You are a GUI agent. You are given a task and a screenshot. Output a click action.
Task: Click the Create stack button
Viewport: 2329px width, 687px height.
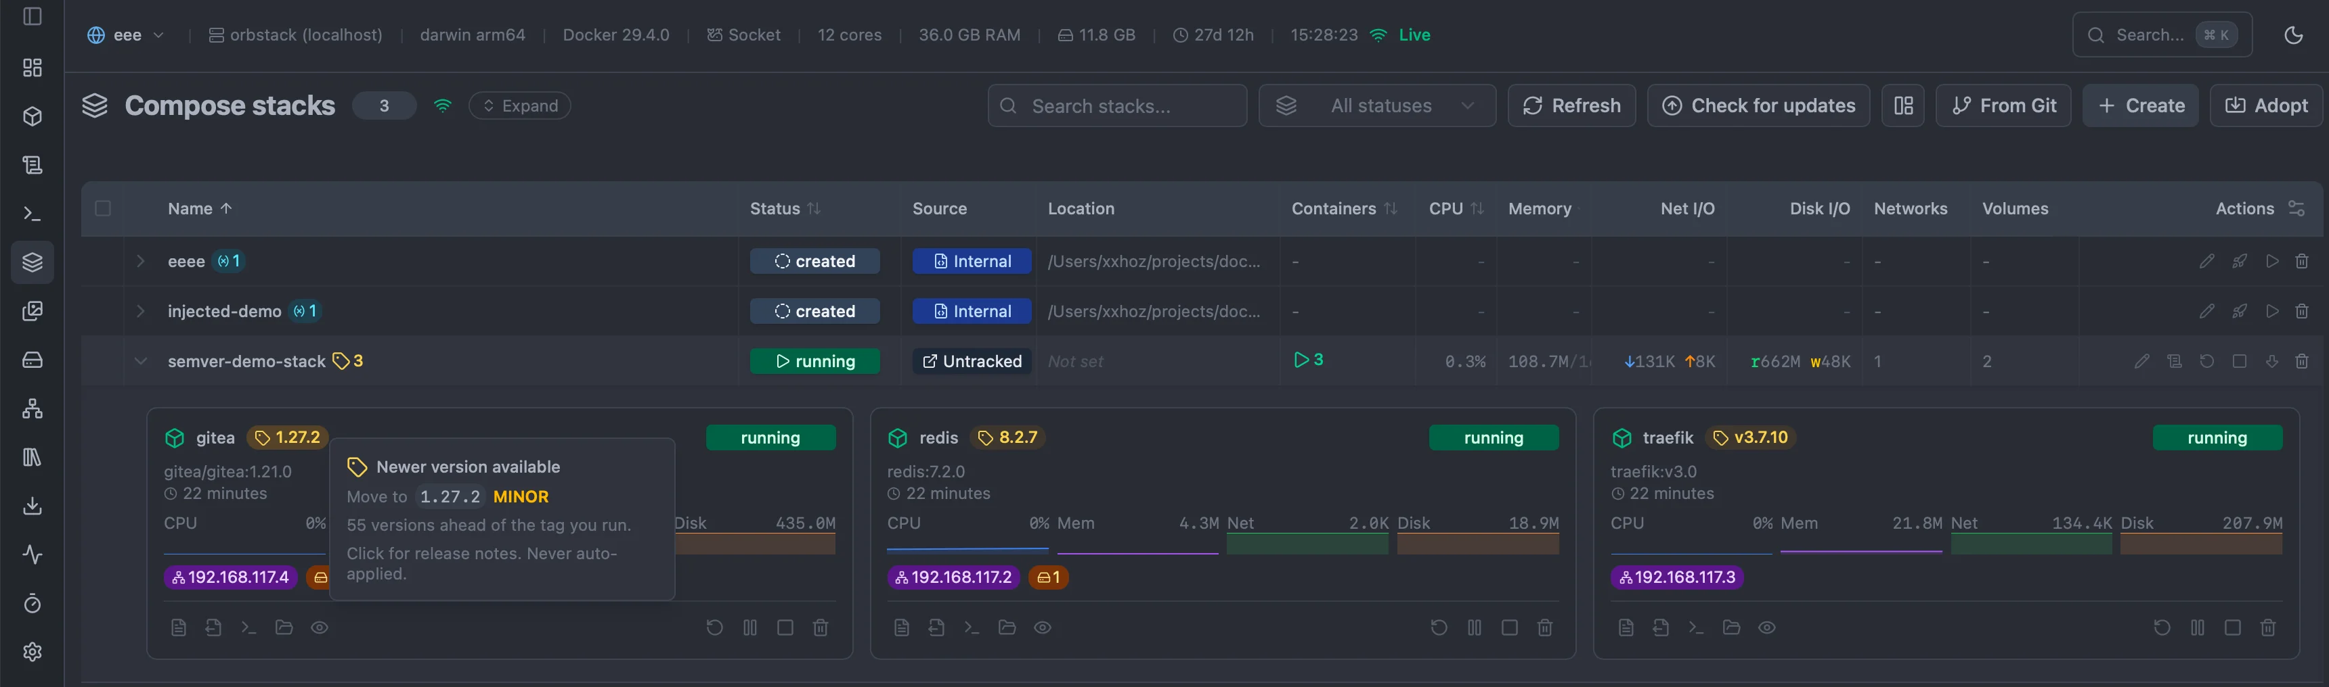[x=2141, y=105]
